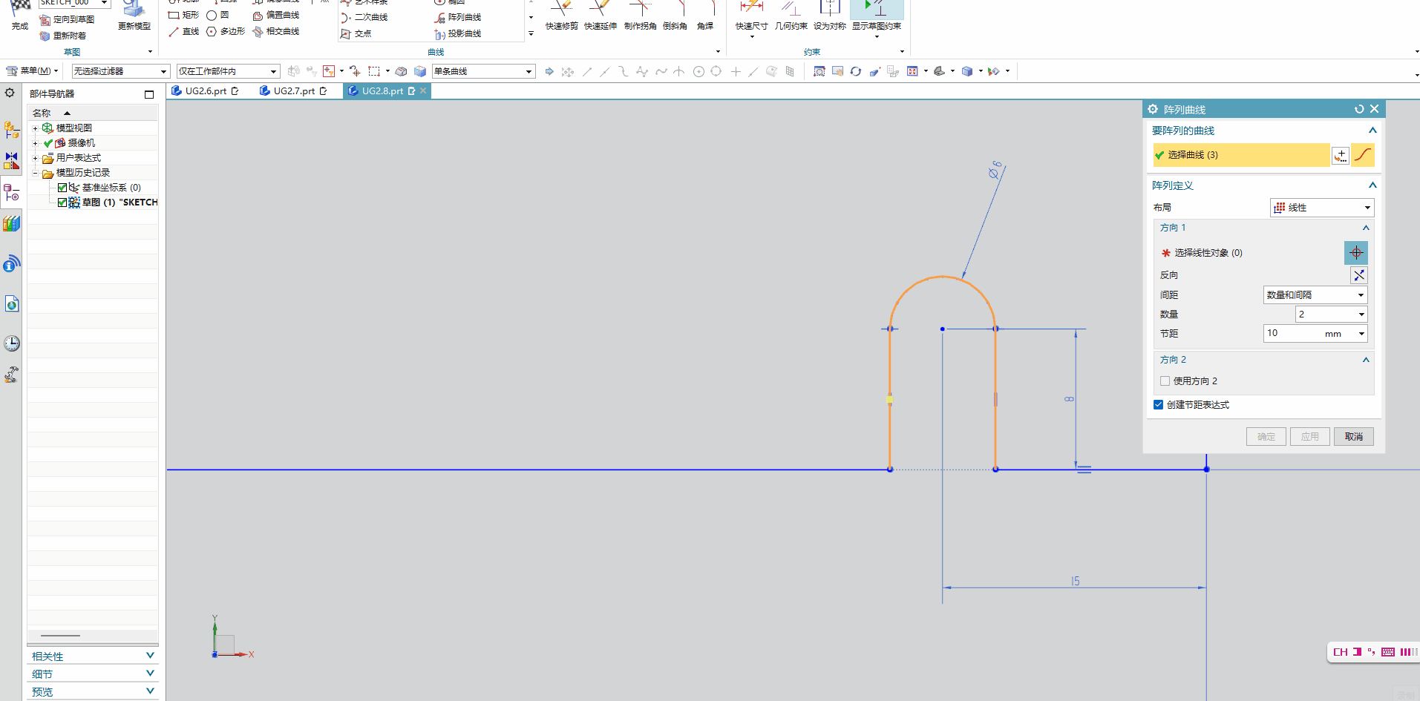
Task: Expand the 相关性 panel
Action: pos(93,656)
